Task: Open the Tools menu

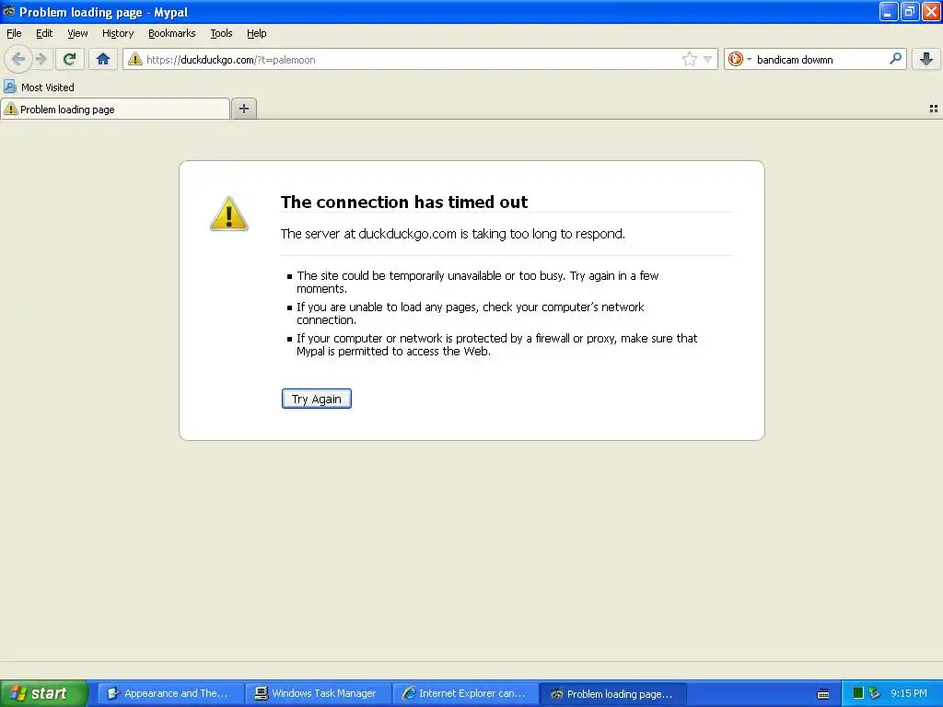Action: point(221,33)
